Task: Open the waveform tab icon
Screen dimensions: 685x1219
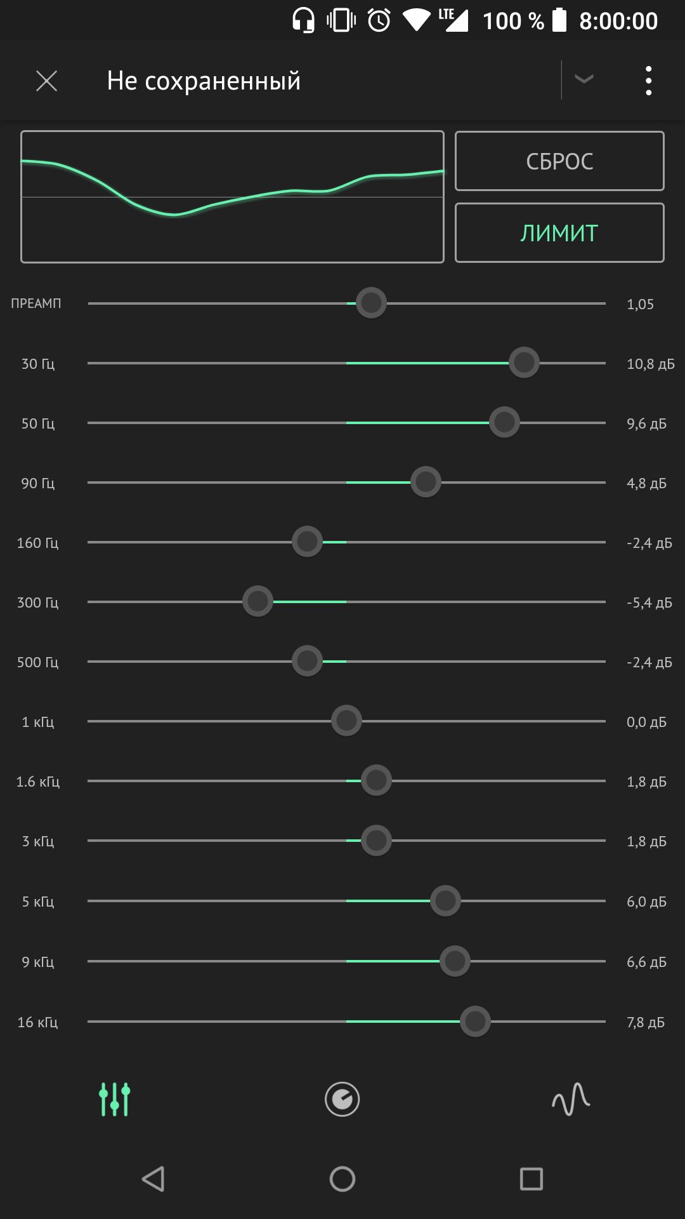Action: click(x=571, y=1099)
